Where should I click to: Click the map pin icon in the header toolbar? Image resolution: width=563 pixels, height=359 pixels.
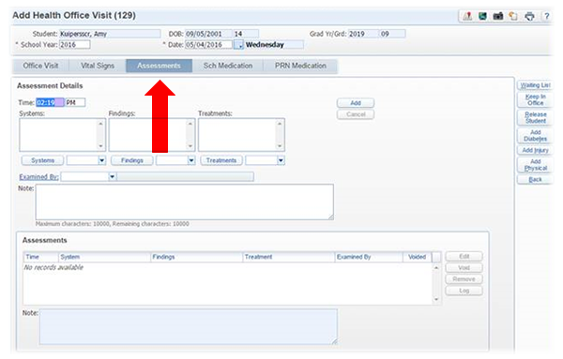[467, 16]
